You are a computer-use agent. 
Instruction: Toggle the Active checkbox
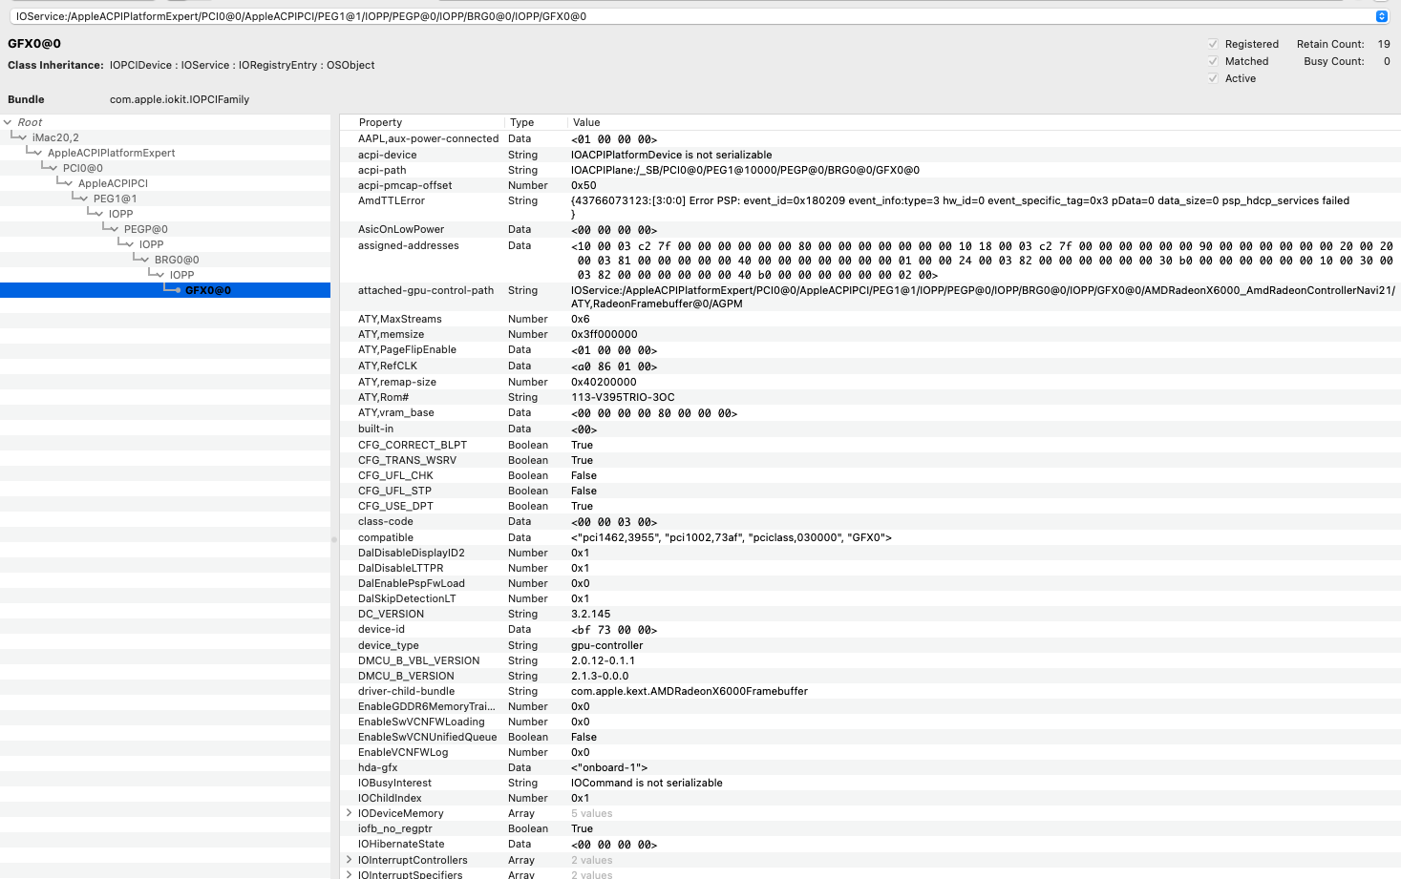pyautogui.click(x=1213, y=78)
